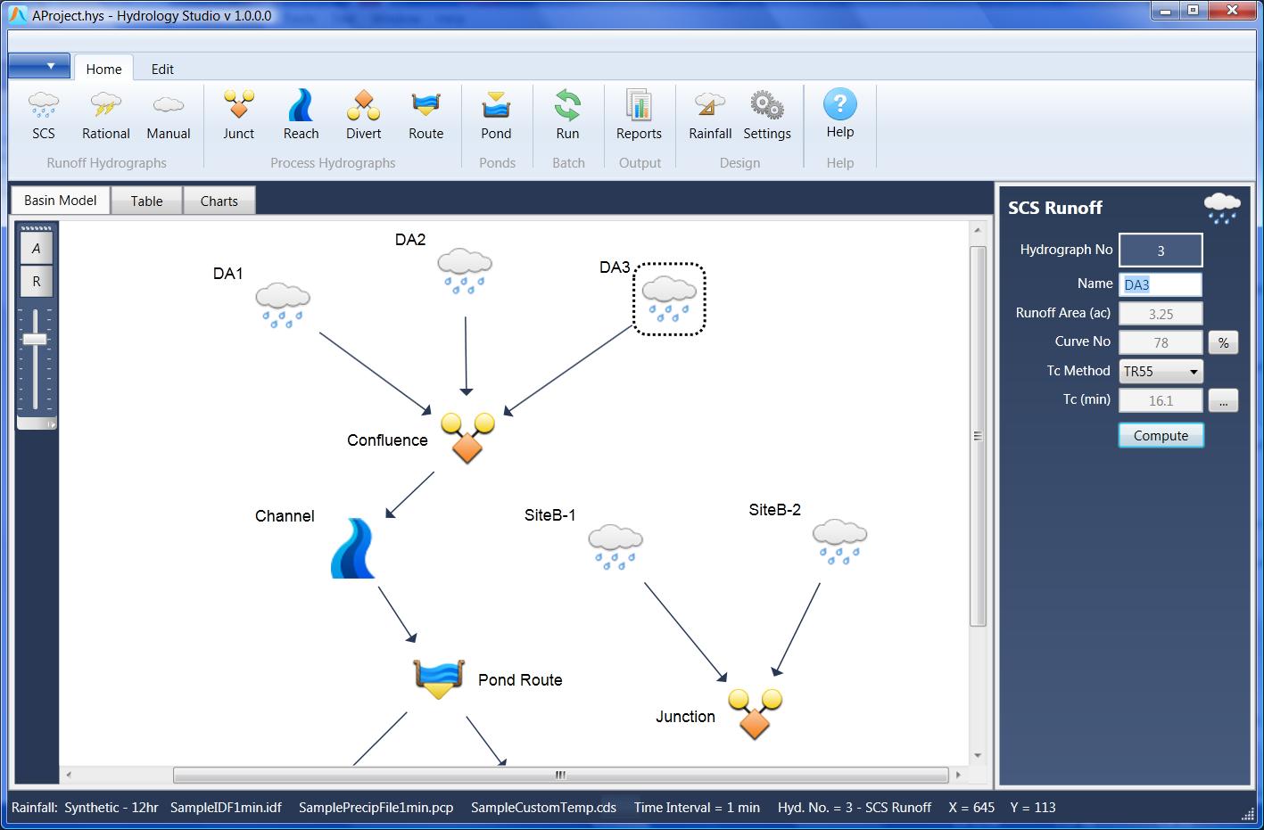1264x830 pixels.
Task: Switch to the Charts view
Action: [x=219, y=200]
